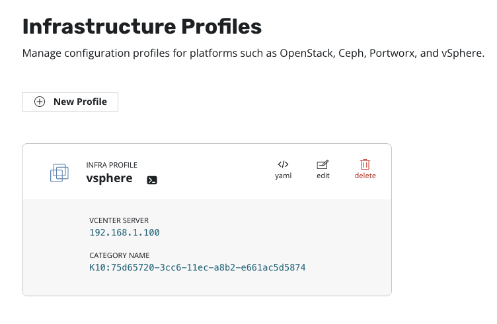Click the "edit" text label

(x=323, y=176)
